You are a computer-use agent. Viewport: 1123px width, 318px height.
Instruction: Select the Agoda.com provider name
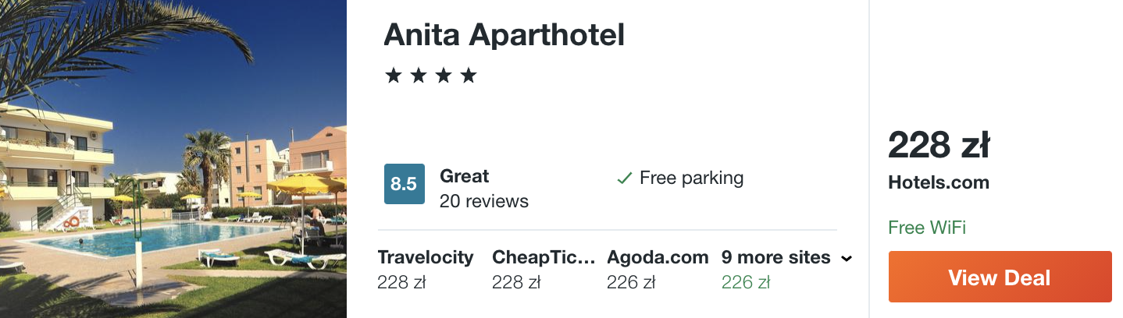[x=658, y=257]
